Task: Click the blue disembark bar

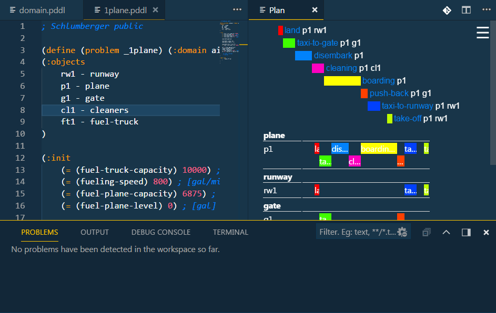Action: [303, 56]
